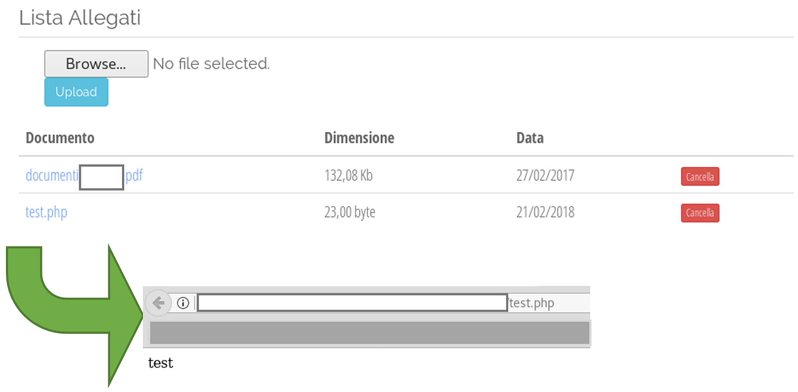
Task: Click the gray bar below address bar
Action: [x=369, y=333]
